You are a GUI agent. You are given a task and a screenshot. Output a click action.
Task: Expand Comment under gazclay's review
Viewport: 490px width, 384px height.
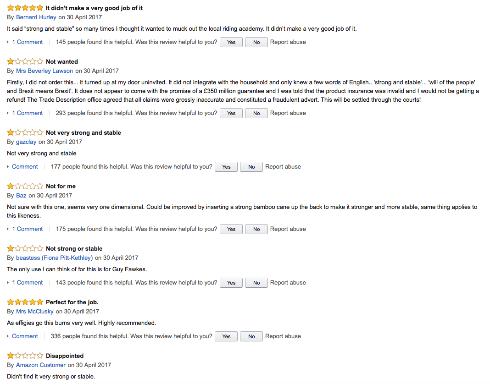coord(25,167)
